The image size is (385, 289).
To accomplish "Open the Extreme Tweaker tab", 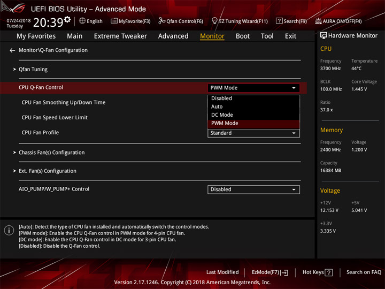I will [x=120, y=36].
